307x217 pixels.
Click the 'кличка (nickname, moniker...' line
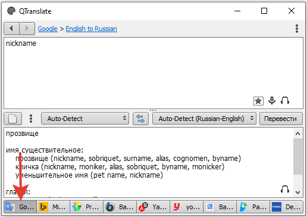click(120, 167)
